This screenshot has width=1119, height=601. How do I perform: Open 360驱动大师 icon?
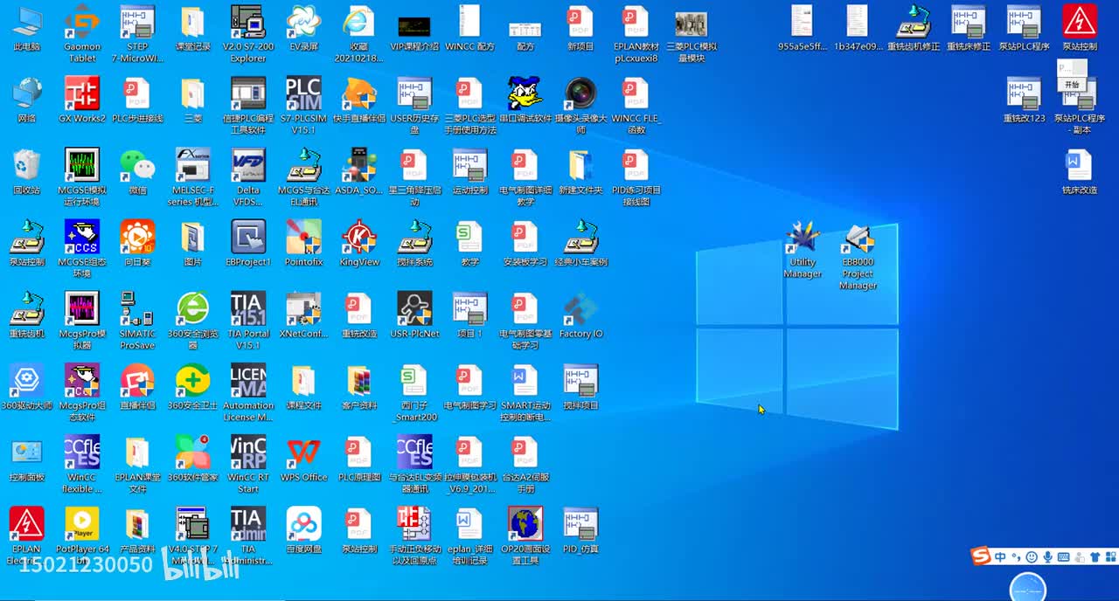(x=26, y=386)
